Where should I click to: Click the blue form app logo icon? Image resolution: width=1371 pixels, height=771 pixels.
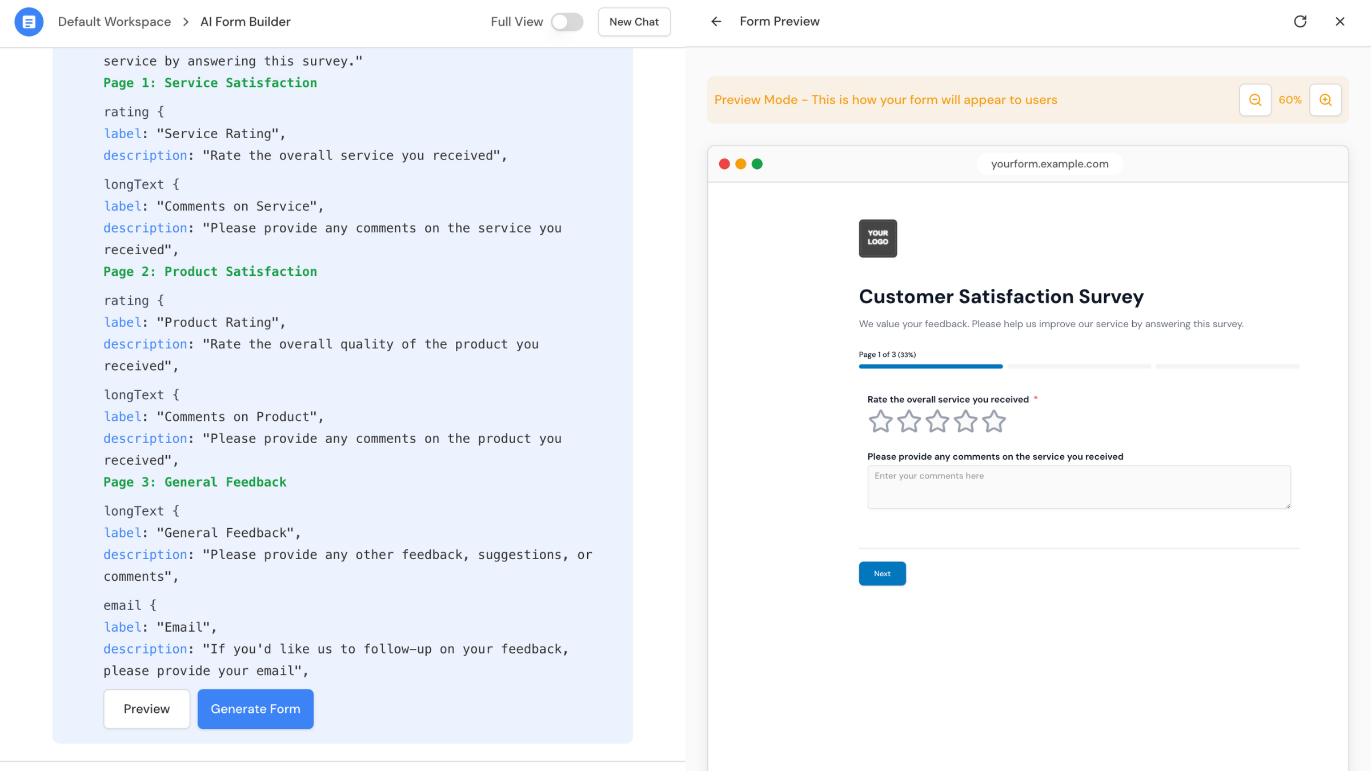click(29, 22)
